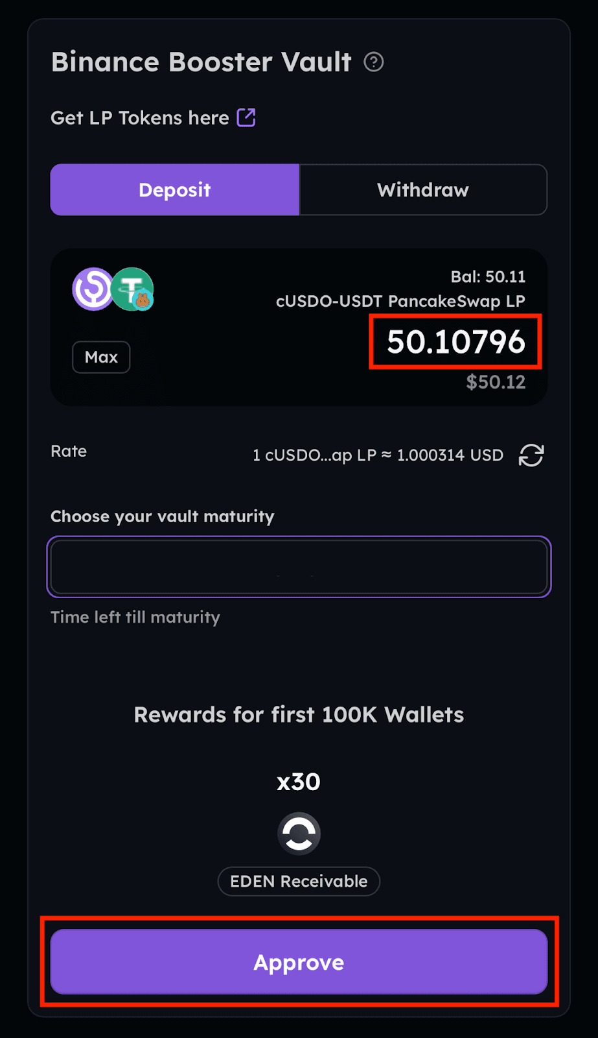Click the 1.000314 USD rate text
Viewport: 598px width, 1038px height.
450,455
